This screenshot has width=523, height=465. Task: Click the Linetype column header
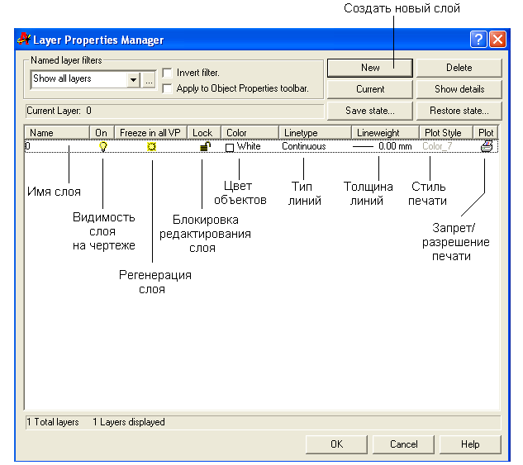[x=315, y=133]
